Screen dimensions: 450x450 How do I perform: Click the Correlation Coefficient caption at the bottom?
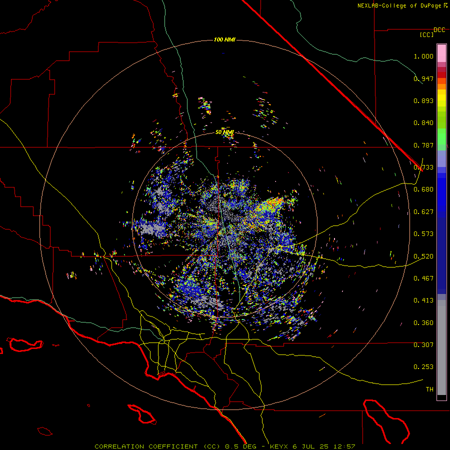[224, 446]
